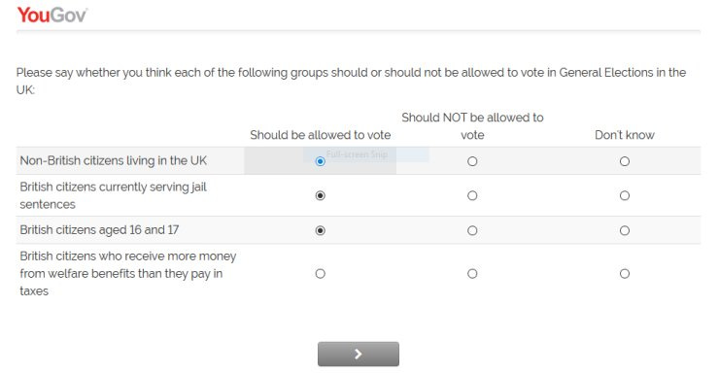Click the 'British citizens aged 16 and 17' label
This screenshot has width=719, height=375.
(x=99, y=229)
